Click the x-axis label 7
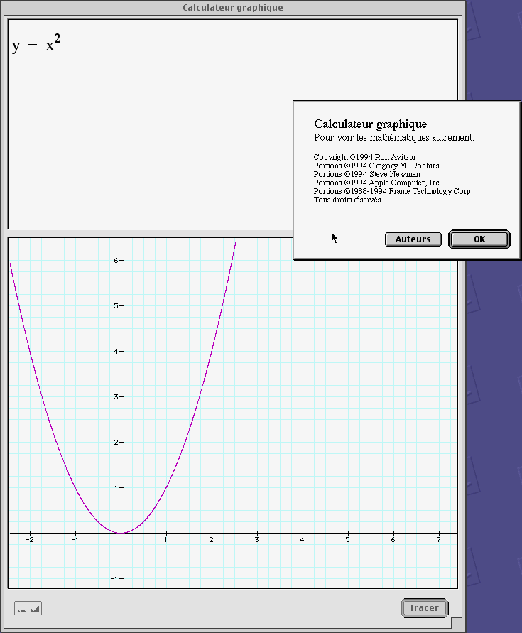The height and width of the screenshot is (633, 522). click(438, 539)
